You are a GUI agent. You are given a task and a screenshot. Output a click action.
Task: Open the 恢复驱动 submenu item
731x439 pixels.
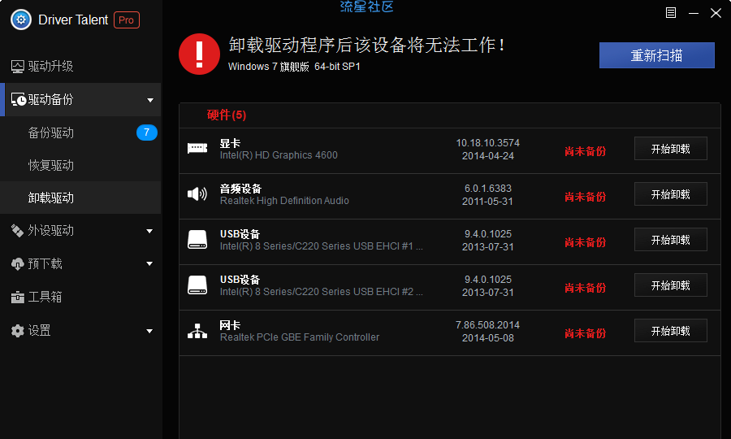(80, 165)
